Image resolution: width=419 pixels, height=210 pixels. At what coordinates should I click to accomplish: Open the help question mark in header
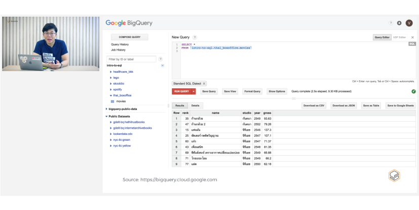point(391,23)
